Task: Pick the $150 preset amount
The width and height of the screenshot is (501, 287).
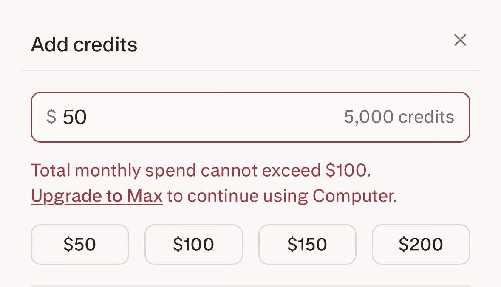Action: pyautogui.click(x=307, y=245)
